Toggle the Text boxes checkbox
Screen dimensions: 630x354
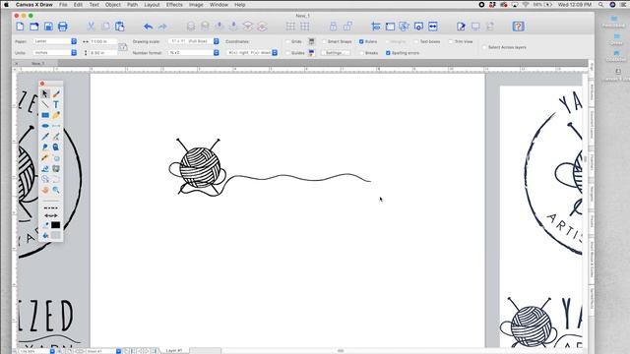[415, 41]
